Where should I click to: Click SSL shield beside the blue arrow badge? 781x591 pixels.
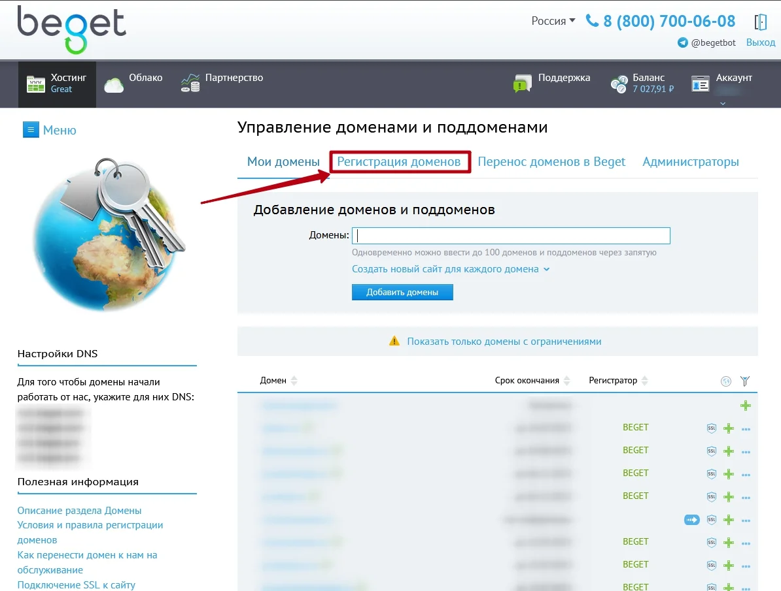pyautogui.click(x=712, y=520)
